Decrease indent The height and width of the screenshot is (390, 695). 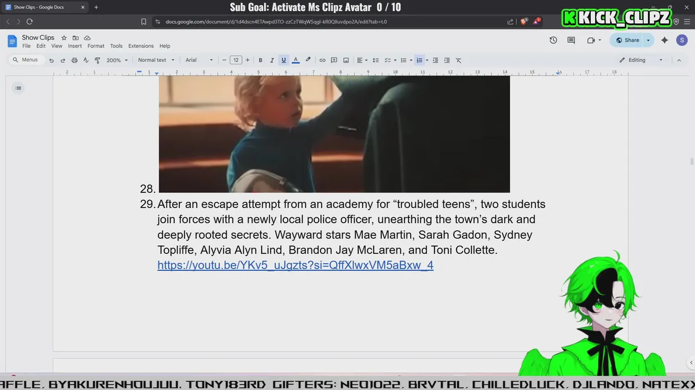click(x=435, y=60)
